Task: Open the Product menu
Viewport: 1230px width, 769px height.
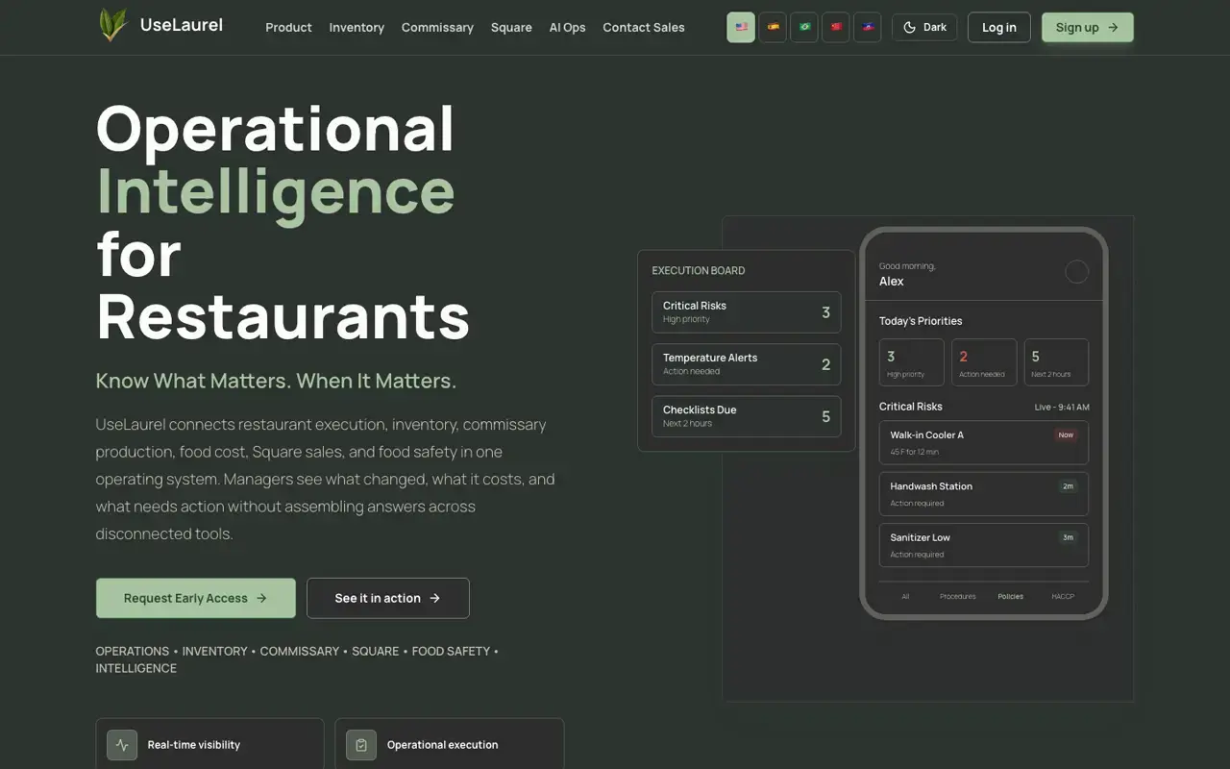Action: point(288,27)
